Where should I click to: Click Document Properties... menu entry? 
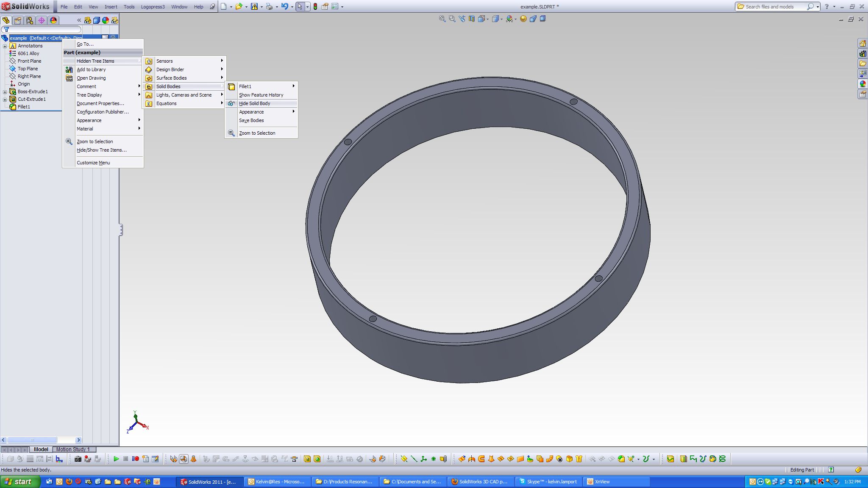tap(103, 103)
